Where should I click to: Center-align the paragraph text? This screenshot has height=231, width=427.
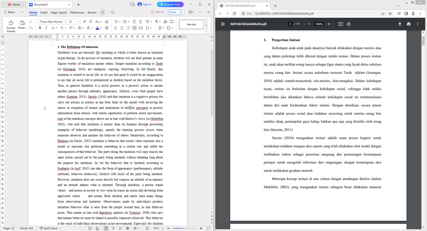[x=122, y=28]
